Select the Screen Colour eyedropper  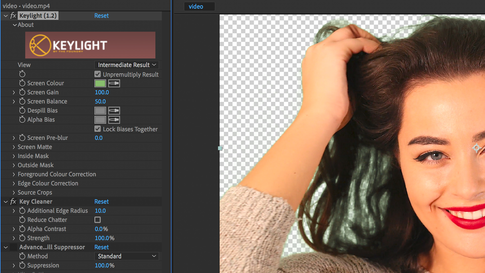tap(114, 83)
